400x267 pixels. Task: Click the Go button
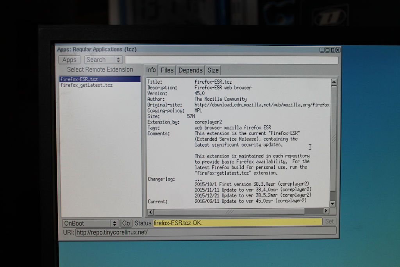[126, 223]
